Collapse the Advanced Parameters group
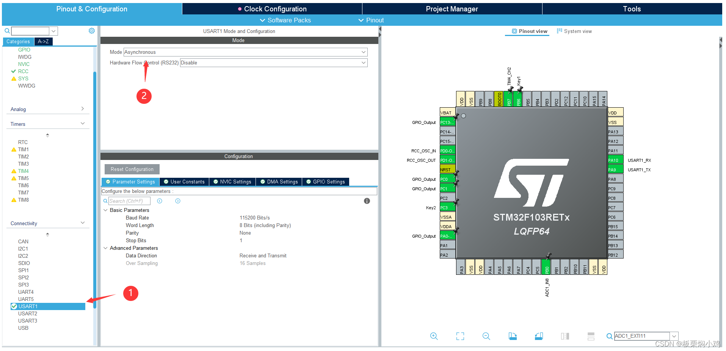Screen dimensions: 726x351 point(105,248)
